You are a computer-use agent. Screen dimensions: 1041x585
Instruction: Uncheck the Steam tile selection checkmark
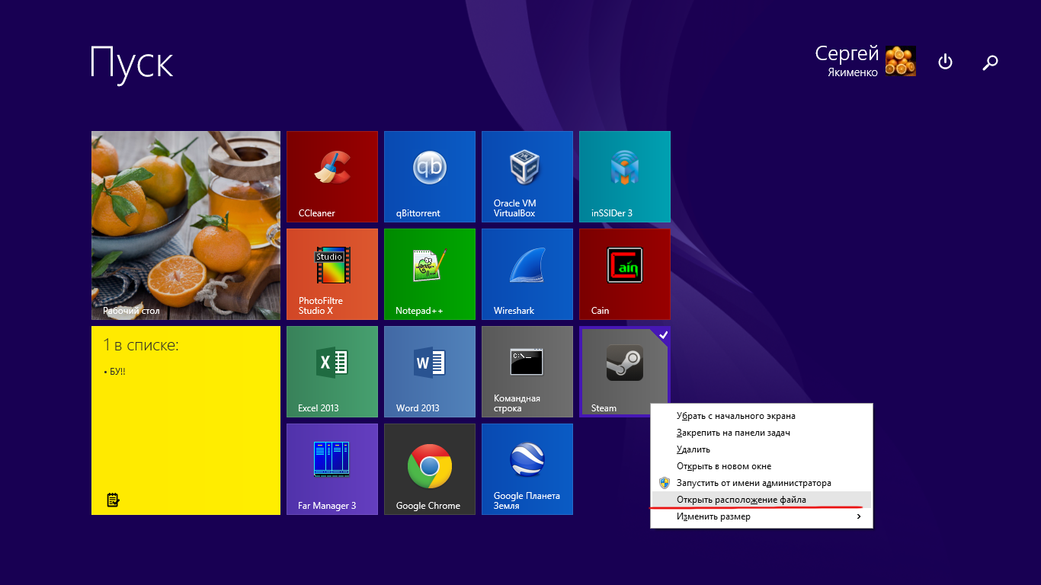tap(663, 334)
